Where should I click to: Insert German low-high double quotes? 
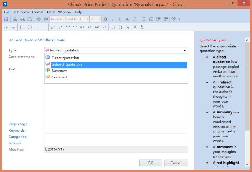53,27
